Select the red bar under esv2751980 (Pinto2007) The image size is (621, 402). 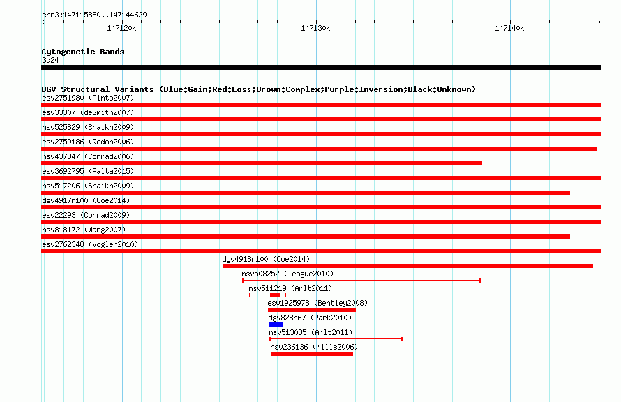(x=321, y=105)
